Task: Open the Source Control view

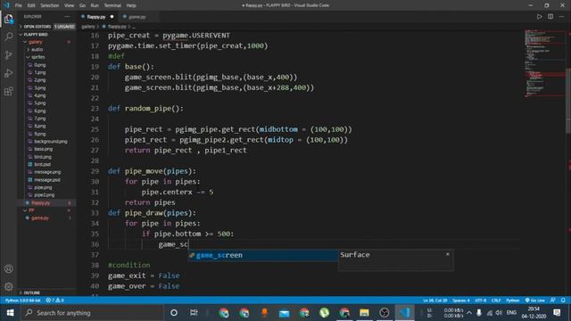Action: [x=9, y=54]
